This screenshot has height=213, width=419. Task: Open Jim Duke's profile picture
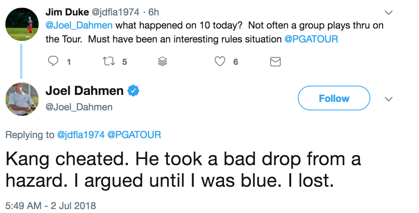(x=22, y=24)
